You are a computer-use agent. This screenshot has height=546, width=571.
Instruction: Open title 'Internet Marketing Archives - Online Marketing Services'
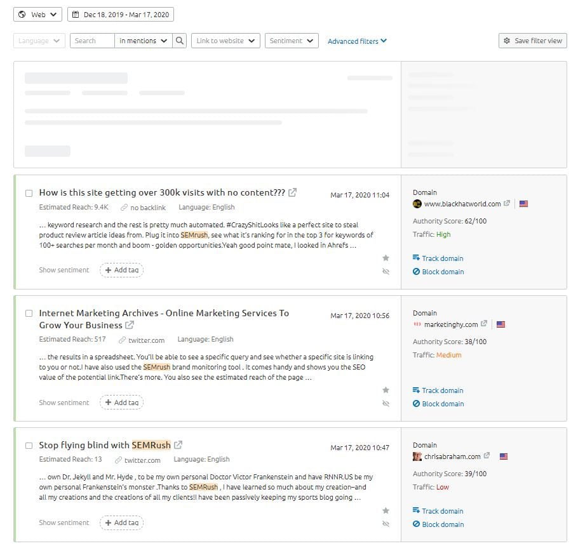click(164, 319)
